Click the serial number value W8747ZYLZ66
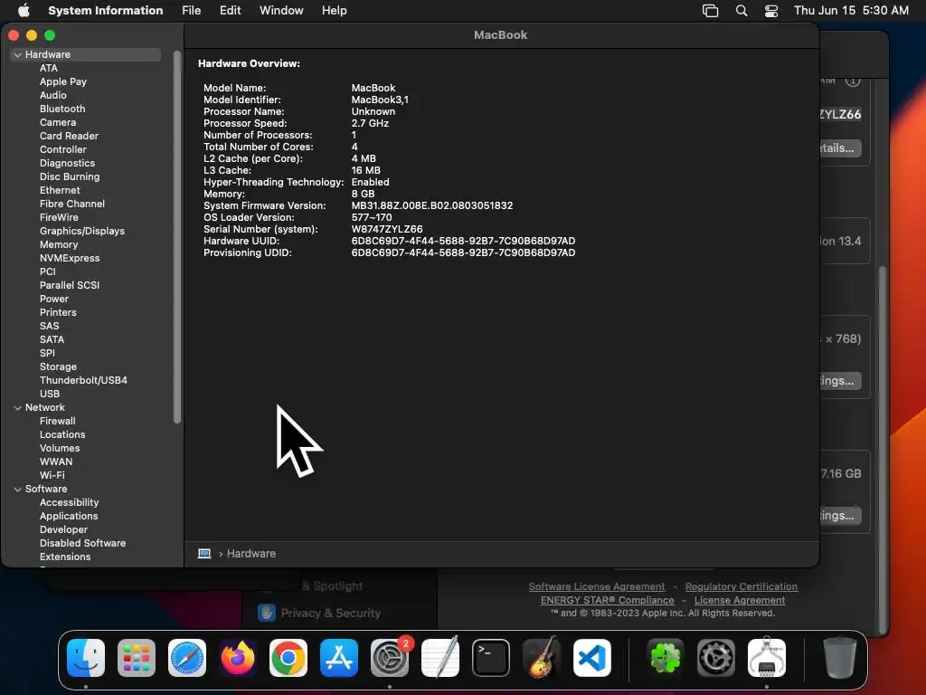Image resolution: width=926 pixels, height=695 pixels. [387, 229]
